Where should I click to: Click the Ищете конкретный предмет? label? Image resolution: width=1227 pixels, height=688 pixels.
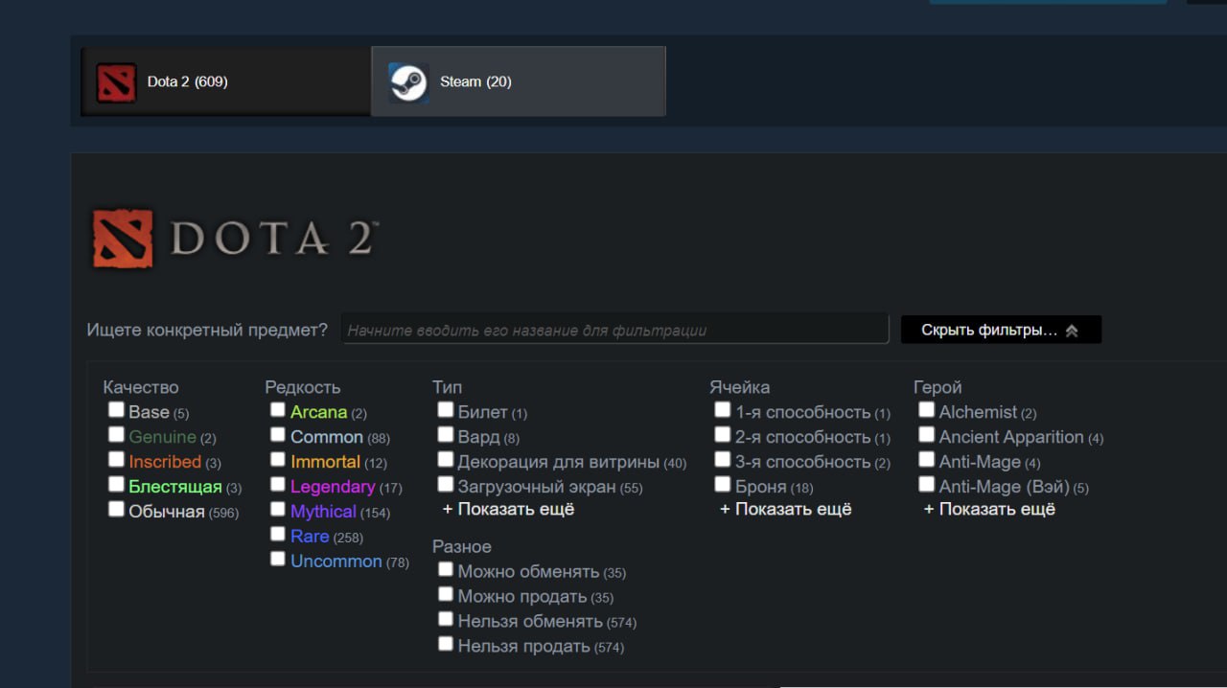coord(207,330)
